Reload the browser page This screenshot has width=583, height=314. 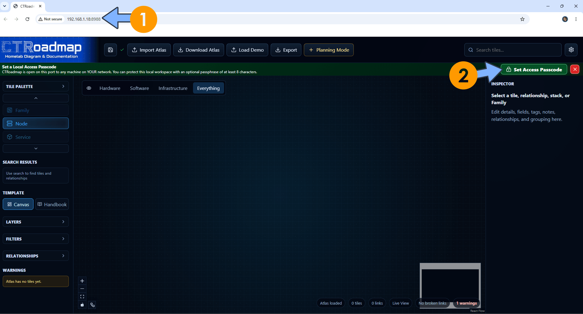27,19
